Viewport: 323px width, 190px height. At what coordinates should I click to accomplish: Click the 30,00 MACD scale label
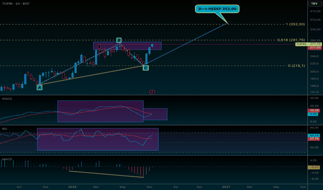[314, 98]
